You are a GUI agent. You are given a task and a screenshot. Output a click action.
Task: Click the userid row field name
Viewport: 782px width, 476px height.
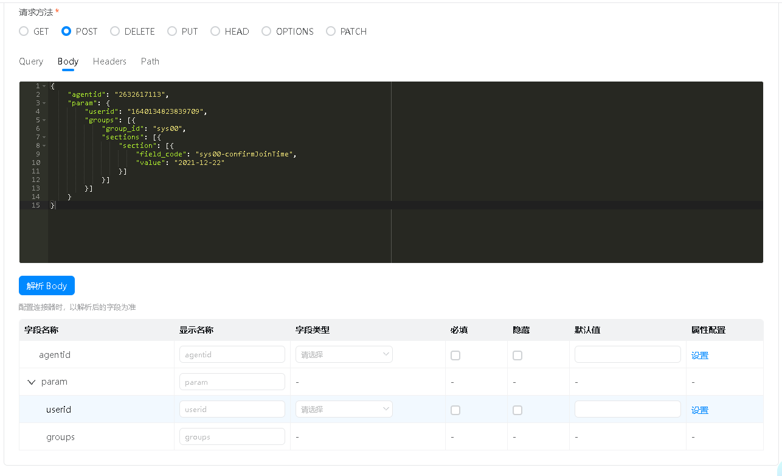tap(59, 410)
